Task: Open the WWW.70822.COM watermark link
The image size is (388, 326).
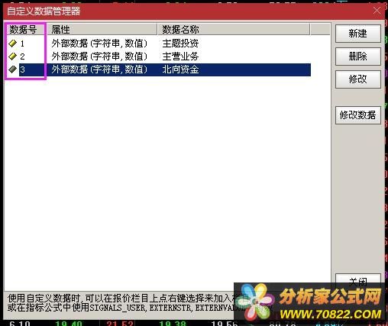Action: [x=331, y=315]
